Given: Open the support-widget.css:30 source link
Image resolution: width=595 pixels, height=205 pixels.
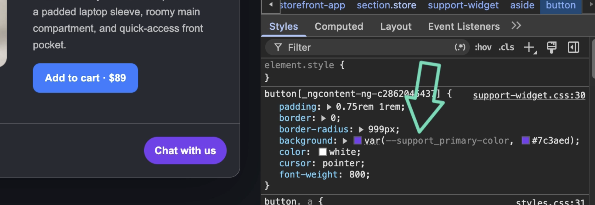Looking at the screenshot, I should pyautogui.click(x=529, y=95).
